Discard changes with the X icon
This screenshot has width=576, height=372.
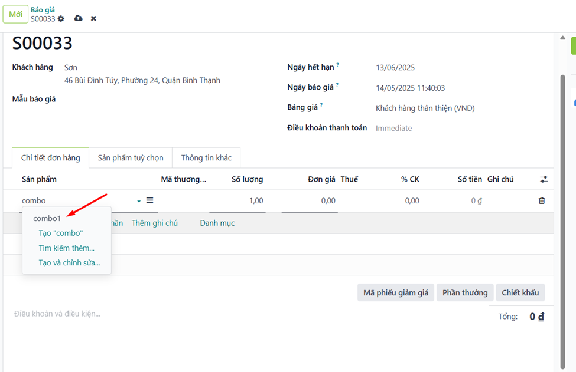93,18
